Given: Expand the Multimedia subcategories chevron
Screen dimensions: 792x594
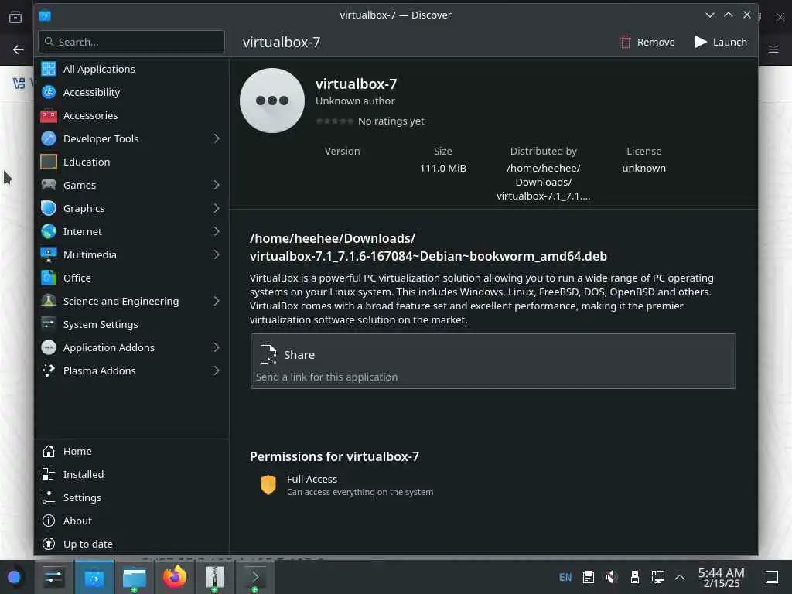Looking at the screenshot, I should [x=217, y=254].
